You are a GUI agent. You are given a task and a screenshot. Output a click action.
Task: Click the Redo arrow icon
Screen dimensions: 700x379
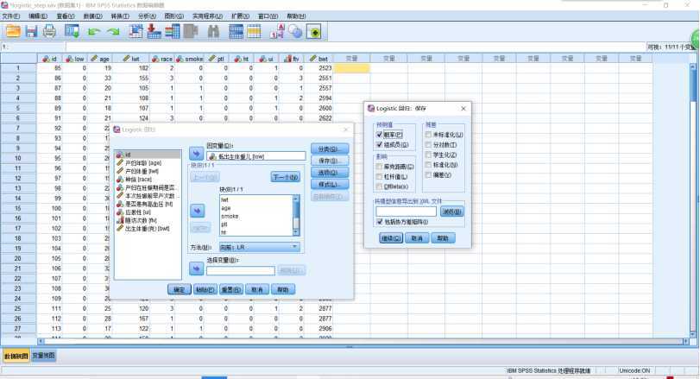[x=112, y=31]
